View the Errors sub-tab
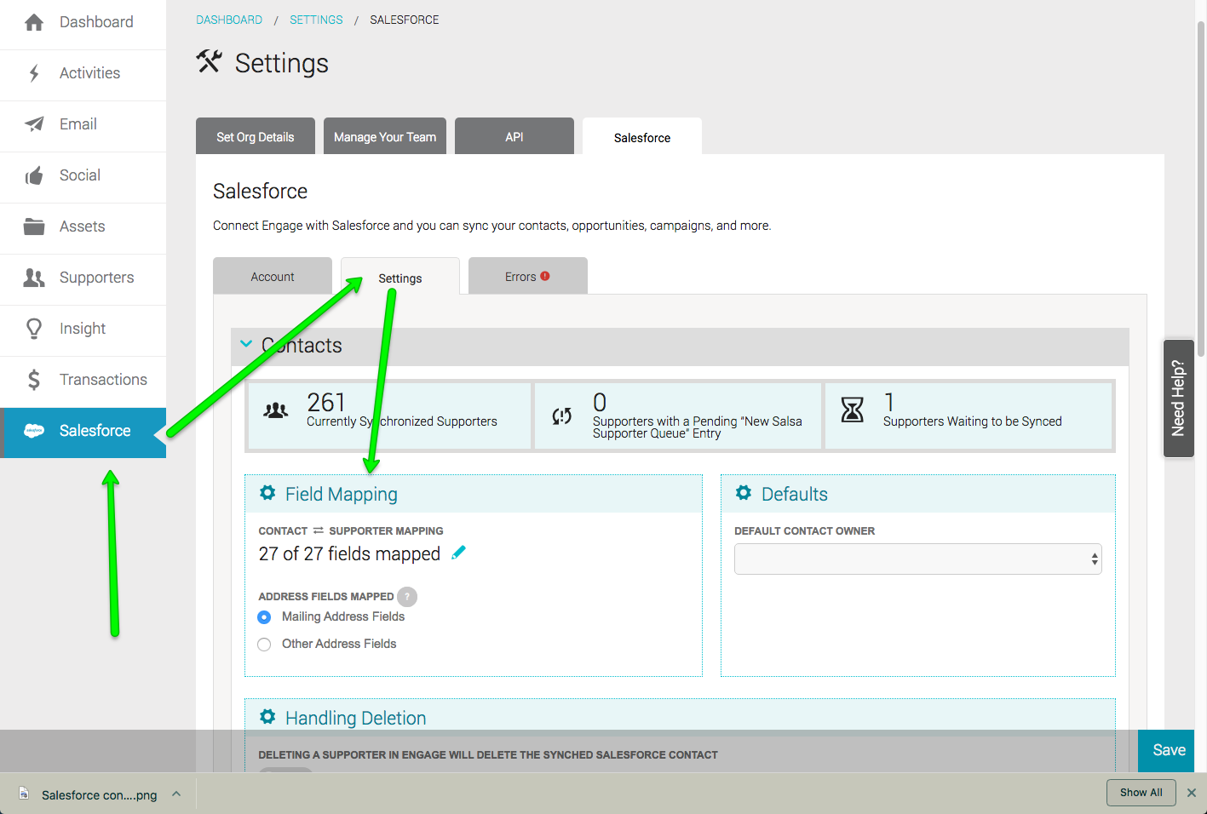 tap(528, 277)
